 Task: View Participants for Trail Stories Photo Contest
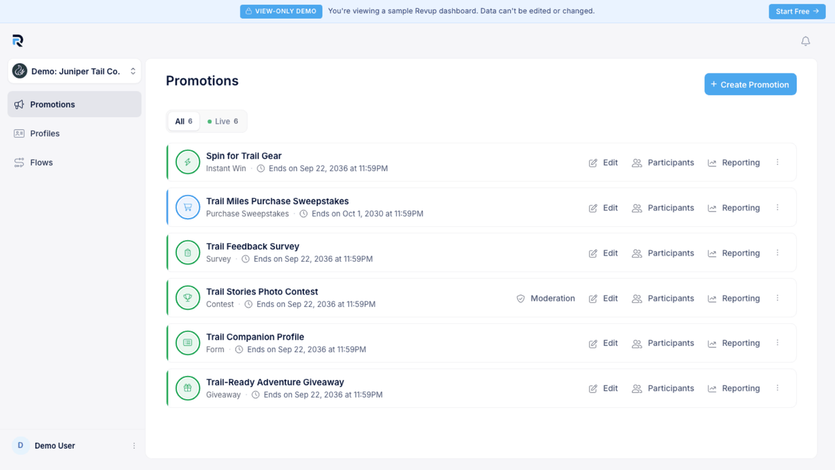(x=663, y=298)
